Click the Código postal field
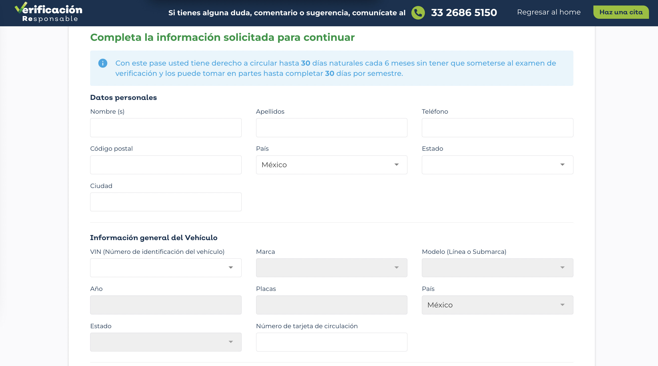This screenshot has height=366, width=658. pos(166,165)
